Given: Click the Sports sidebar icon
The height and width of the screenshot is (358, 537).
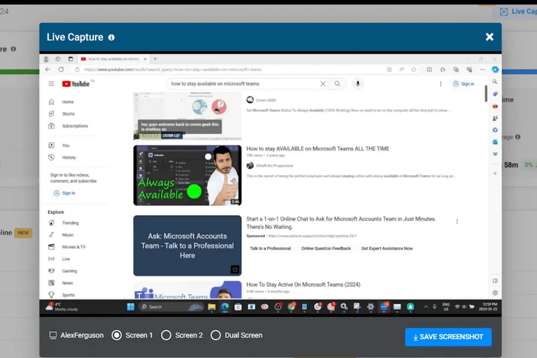Looking at the screenshot, I should point(51,295).
